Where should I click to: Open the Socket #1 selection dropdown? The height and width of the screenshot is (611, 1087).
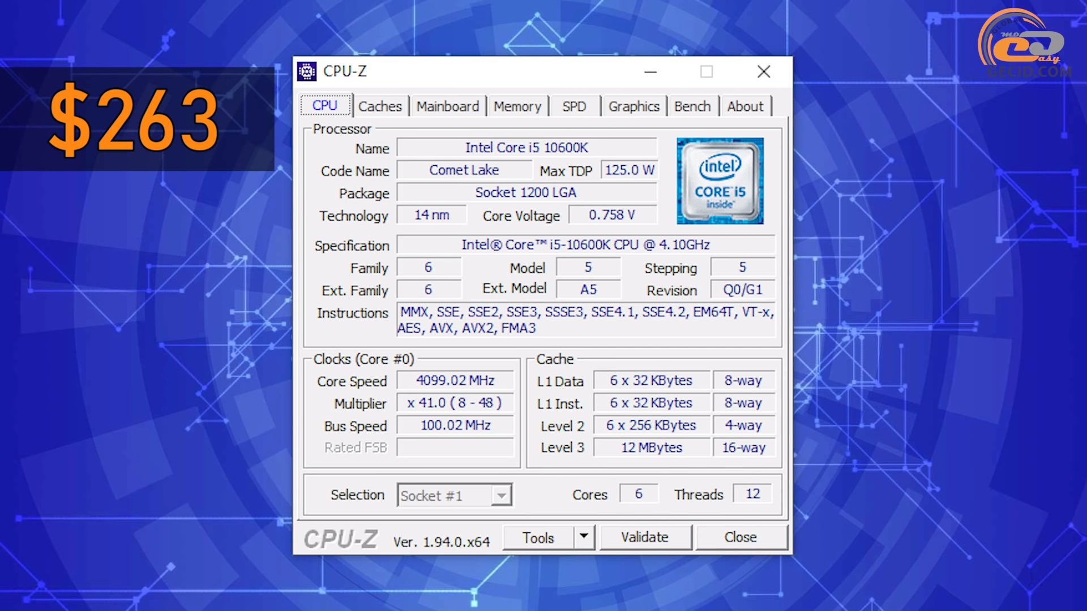click(x=455, y=495)
